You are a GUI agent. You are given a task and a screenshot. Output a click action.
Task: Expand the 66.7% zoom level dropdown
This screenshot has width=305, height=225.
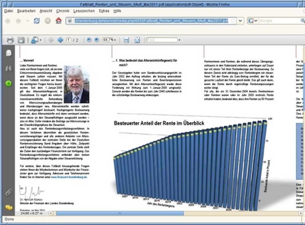(x=109, y=40)
